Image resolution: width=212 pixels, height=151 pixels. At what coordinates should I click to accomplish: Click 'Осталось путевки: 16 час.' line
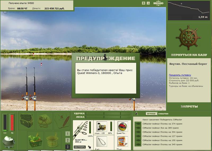[183, 78]
